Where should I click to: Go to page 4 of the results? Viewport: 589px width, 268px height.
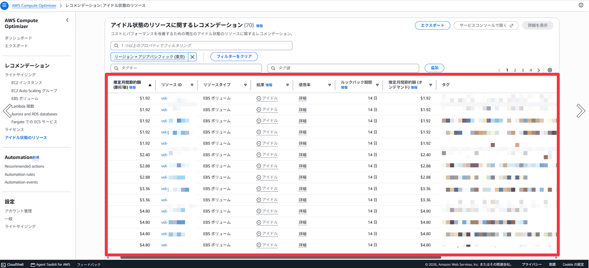coord(531,70)
